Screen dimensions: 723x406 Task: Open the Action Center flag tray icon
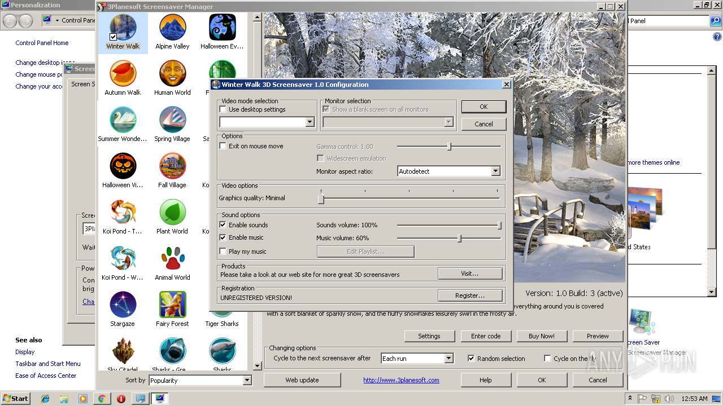click(x=643, y=399)
